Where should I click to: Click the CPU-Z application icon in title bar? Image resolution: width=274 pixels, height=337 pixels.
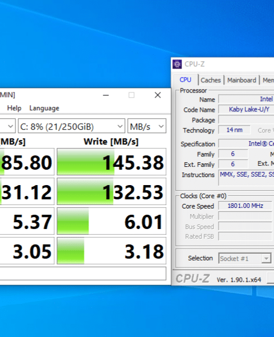coord(177,65)
